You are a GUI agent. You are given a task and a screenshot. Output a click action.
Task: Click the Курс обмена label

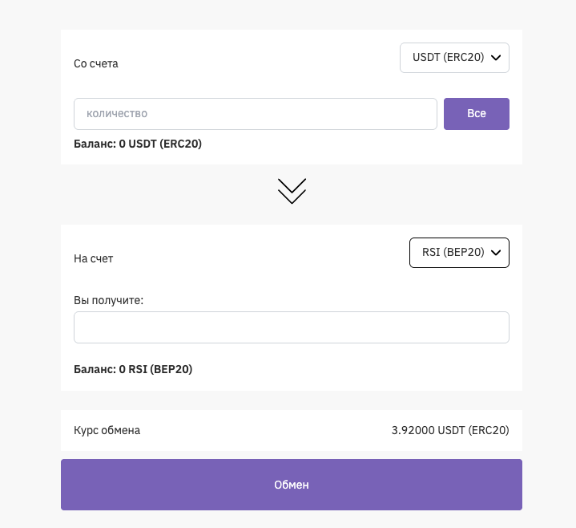(x=107, y=430)
